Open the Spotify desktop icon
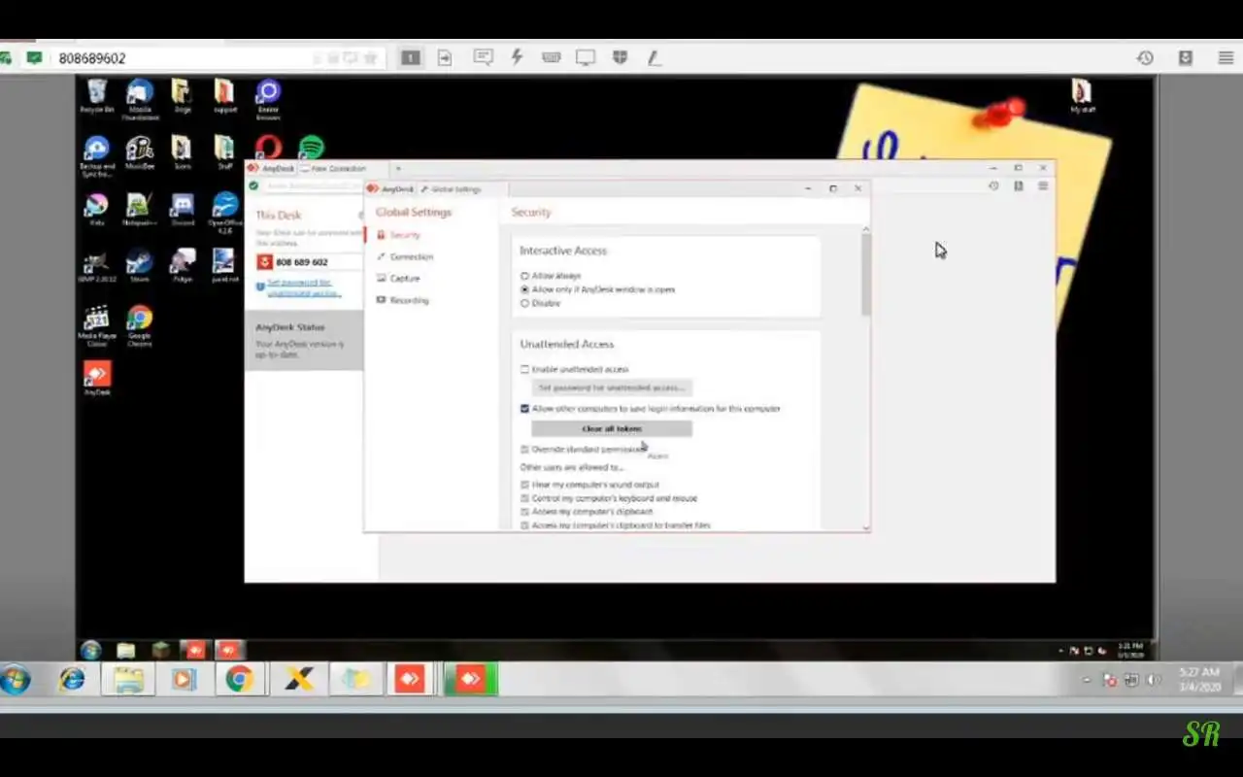This screenshot has height=777, width=1243. [x=311, y=147]
